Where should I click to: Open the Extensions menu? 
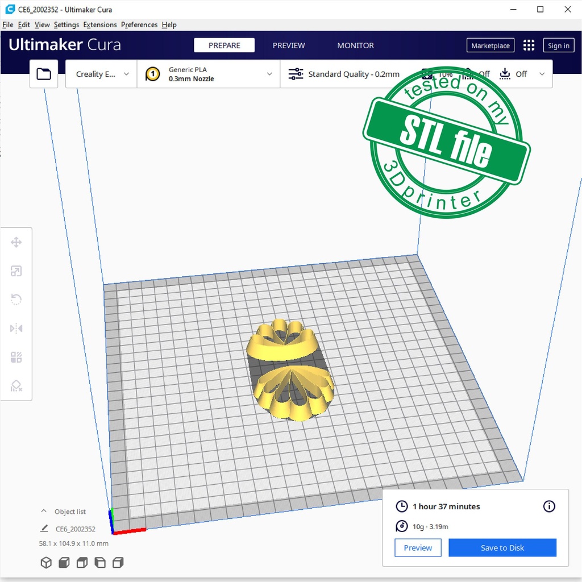coord(99,25)
